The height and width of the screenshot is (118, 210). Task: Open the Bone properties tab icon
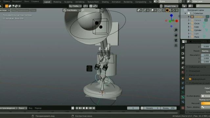click(183, 97)
